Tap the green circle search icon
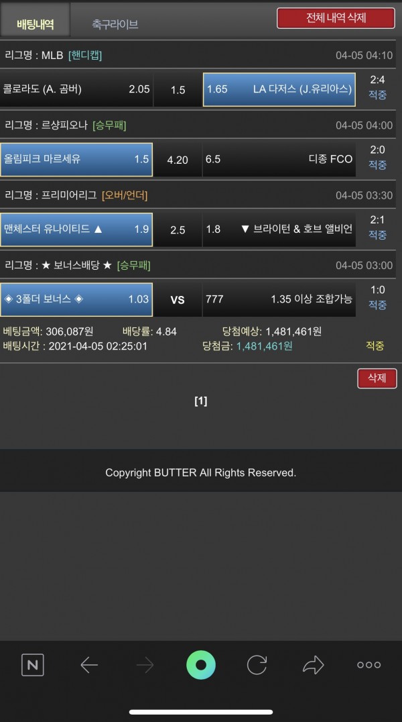The image size is (402, 722). 201,665
